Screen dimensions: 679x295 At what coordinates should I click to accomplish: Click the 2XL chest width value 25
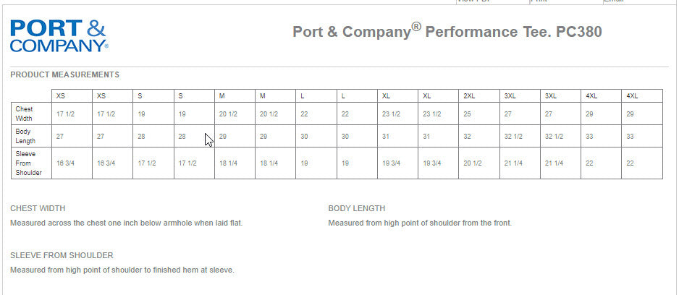pyautogui.click(x=468, y=114)
